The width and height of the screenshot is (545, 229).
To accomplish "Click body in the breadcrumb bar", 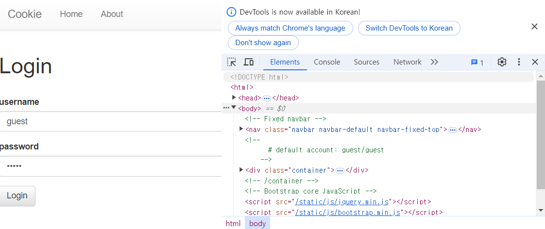I will tap(257, 224).
